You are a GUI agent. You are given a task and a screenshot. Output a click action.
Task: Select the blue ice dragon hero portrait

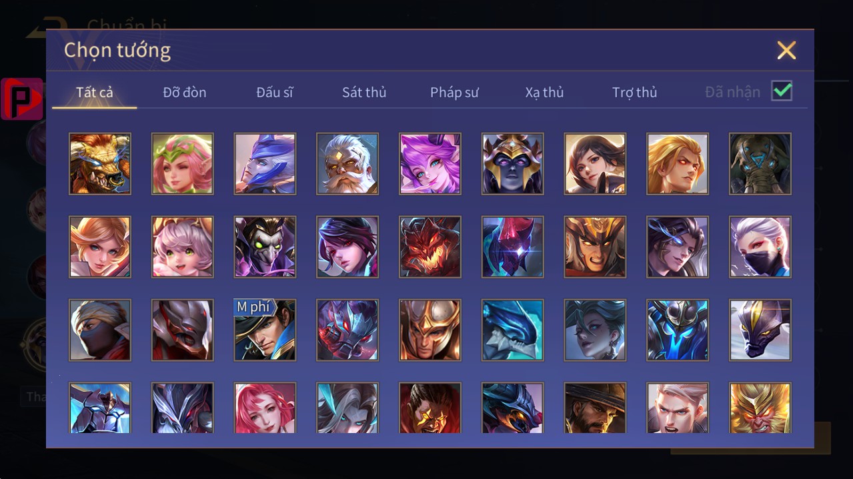[513, 330]
